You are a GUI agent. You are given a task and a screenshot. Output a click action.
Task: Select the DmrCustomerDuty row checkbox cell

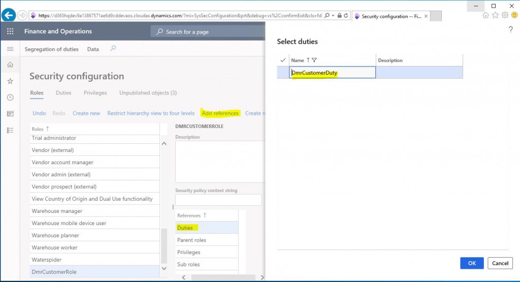[283, 72]
